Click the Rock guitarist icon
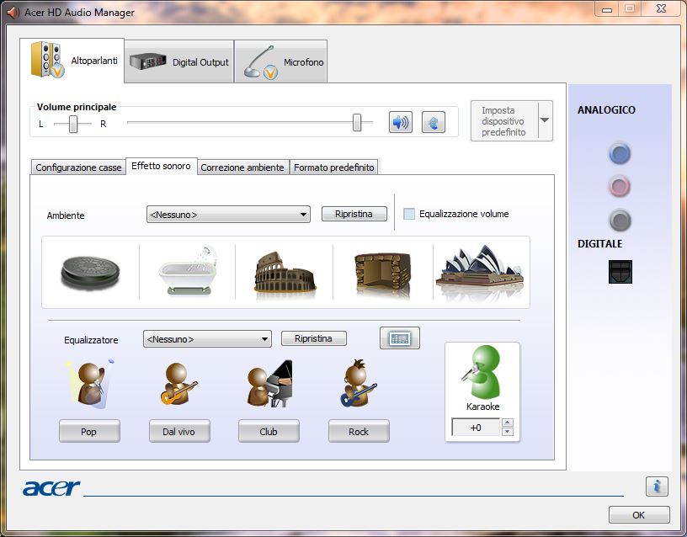This screenshot has width=687, height=537. point(359,384)
